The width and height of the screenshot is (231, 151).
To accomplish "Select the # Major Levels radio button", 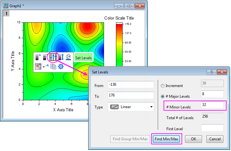I will [x=163, y=96].
